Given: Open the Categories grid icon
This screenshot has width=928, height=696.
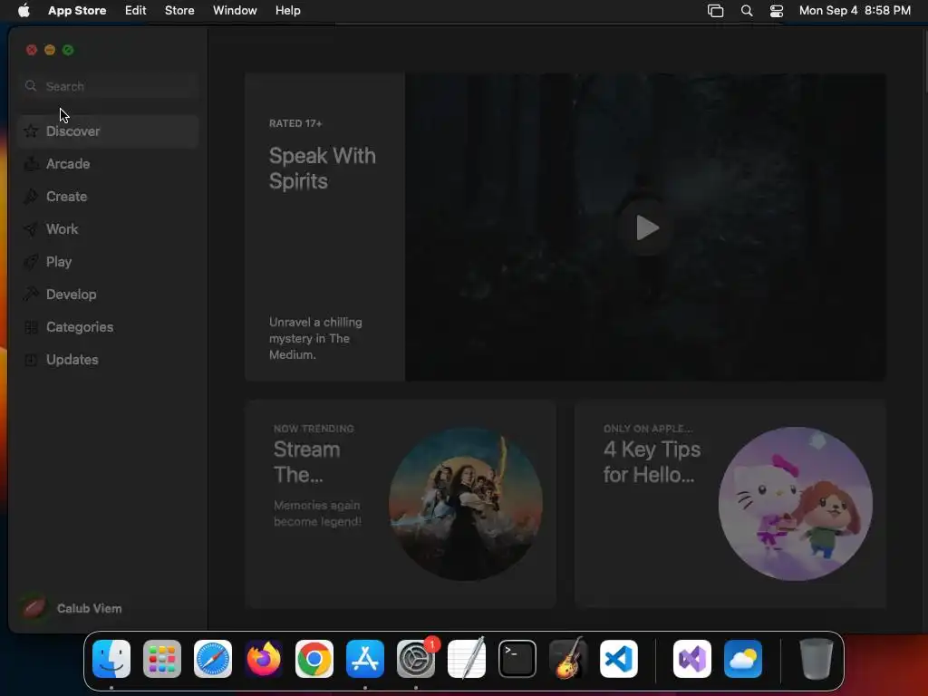Looking at the screenshot, I should (x=31, y=326).
